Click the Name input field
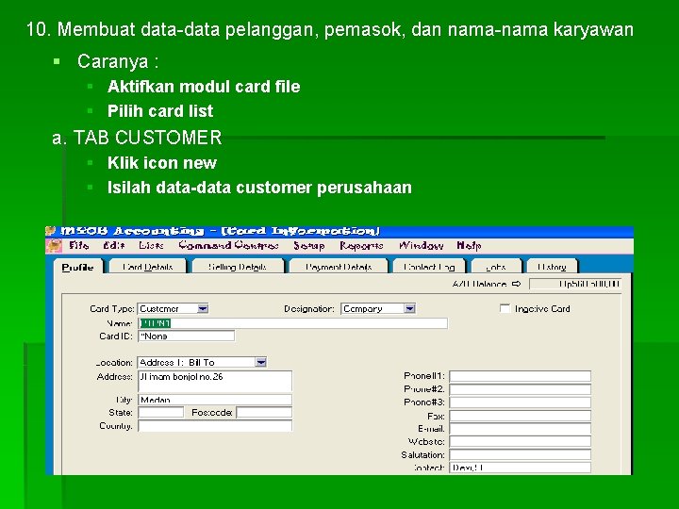This screenshot has width=679, height=509. point(292,323)
